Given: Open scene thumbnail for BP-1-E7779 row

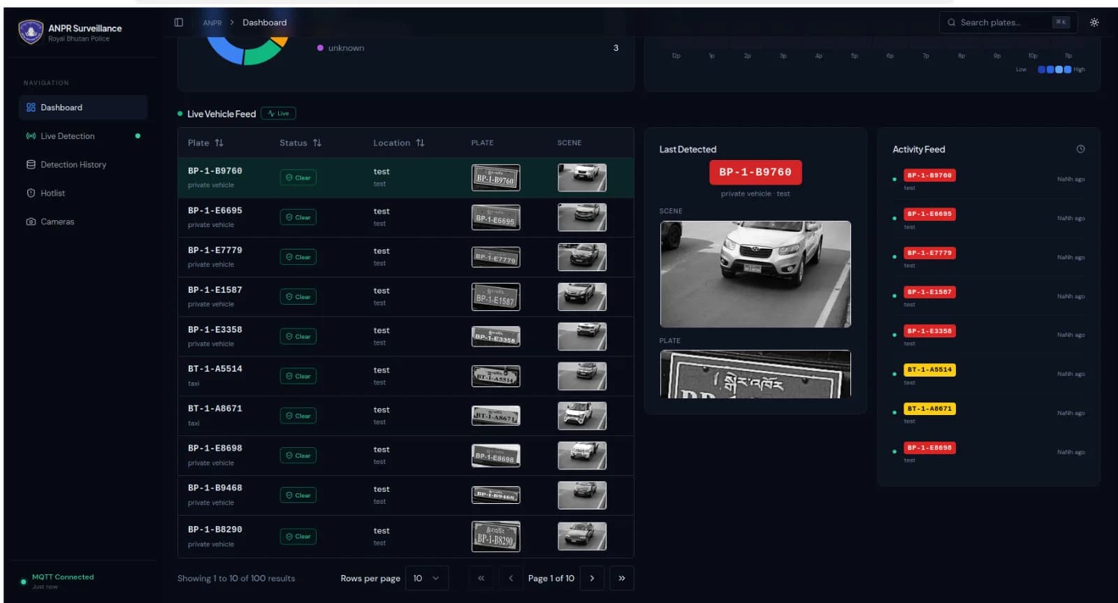Looking at the screenshot, I should point(582,257).
